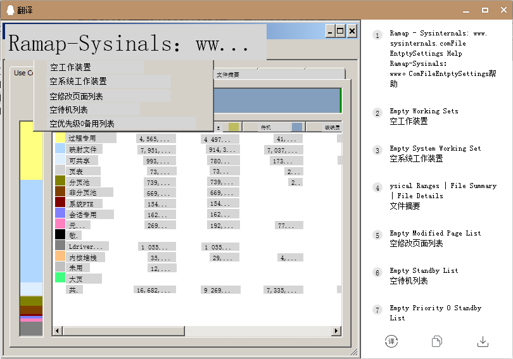This screenshot has width=513, height=359.
Task: Click the light blue swatch beside 映射文件
Action: tap(60, 149)
